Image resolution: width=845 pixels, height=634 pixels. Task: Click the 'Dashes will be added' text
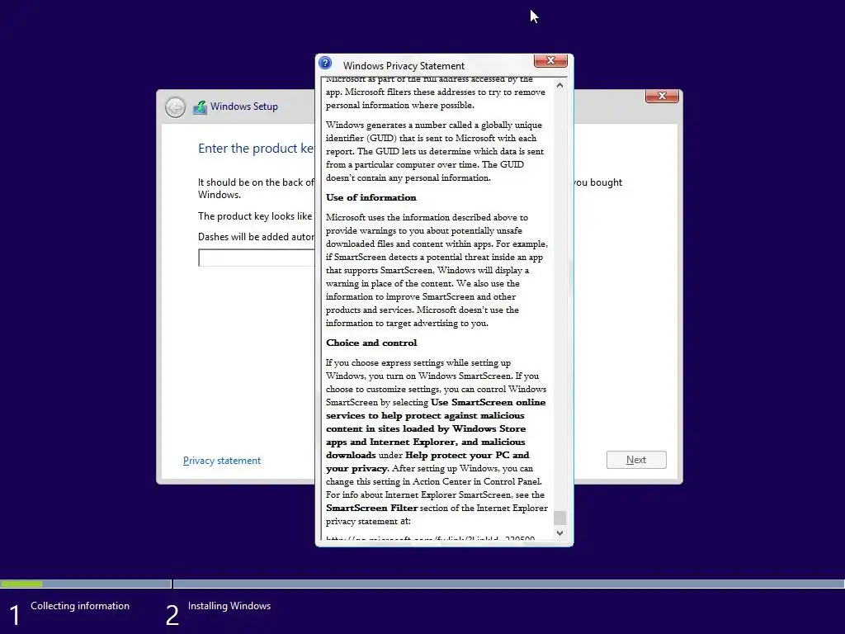click(x=256, y=237)
